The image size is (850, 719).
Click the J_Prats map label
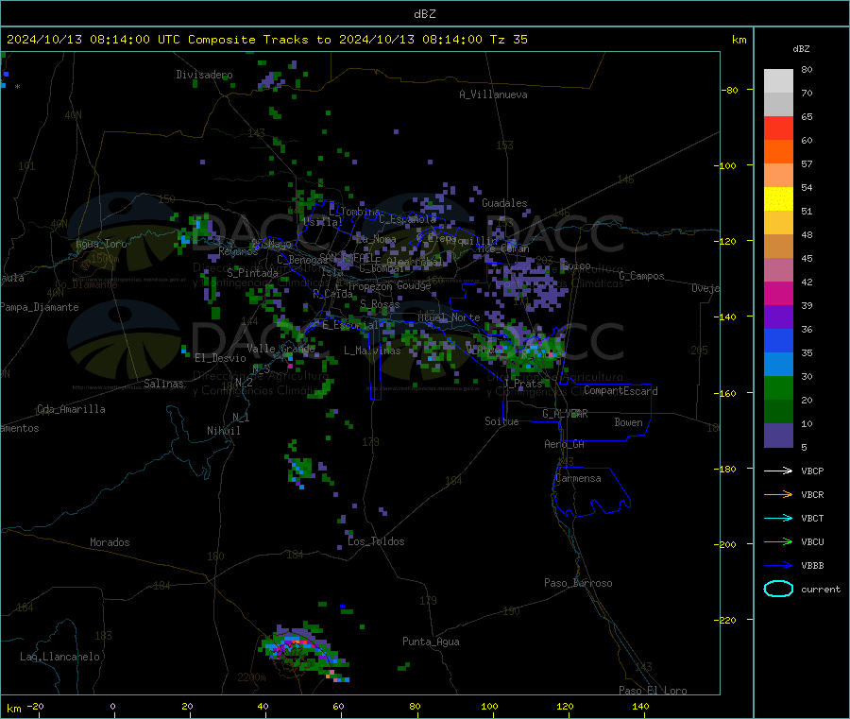[522, 383]
